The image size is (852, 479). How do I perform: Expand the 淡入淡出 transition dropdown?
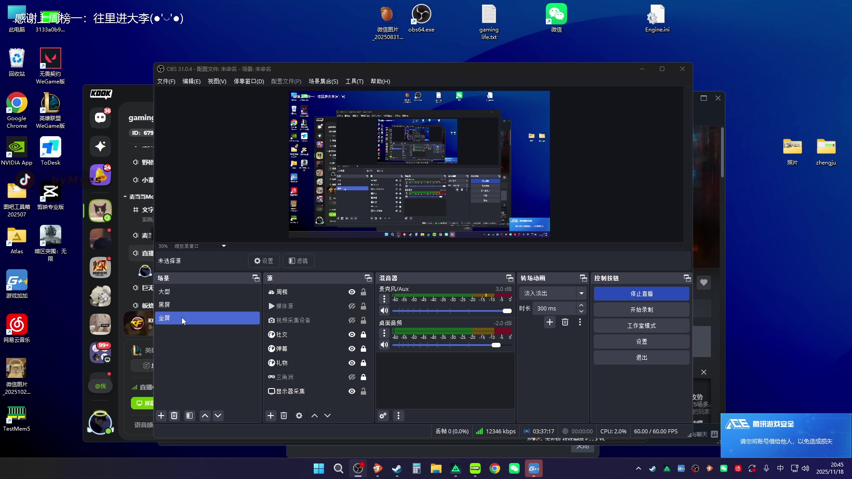pyautogui.click(x=581, y=293)
